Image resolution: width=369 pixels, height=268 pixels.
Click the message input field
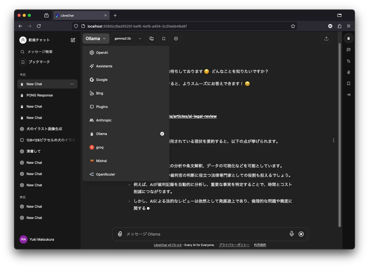[204, 234]
